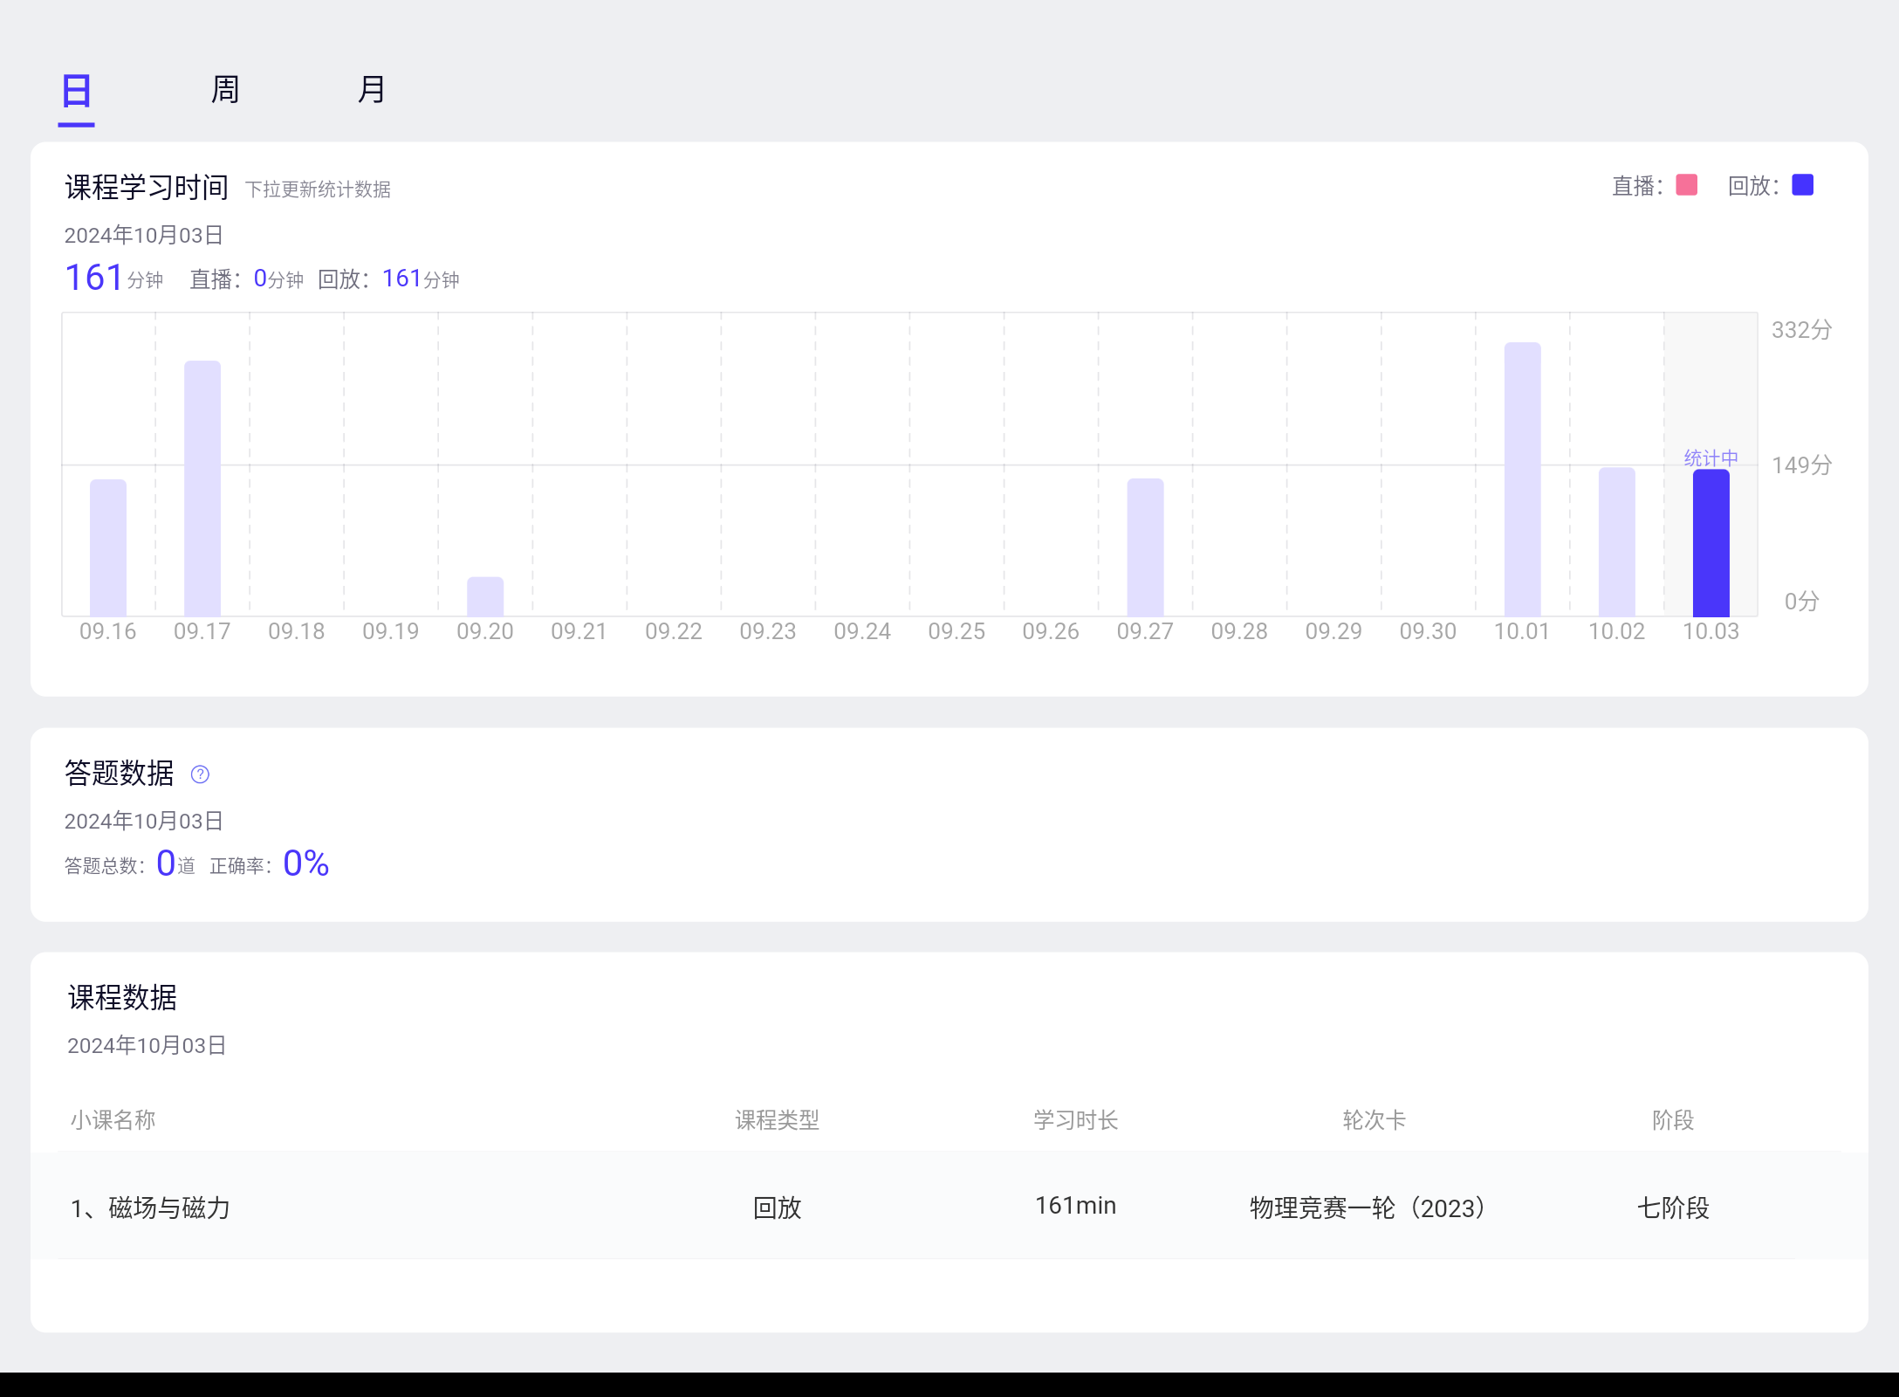
Task: Click the 09.29 date axis label
Action: pyautogui.click(x=1333, y=631)
